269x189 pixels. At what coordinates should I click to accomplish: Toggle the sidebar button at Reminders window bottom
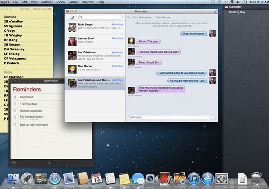click(13, 163)
